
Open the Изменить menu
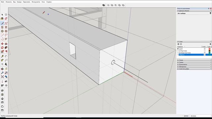click(x=9, y=2)
